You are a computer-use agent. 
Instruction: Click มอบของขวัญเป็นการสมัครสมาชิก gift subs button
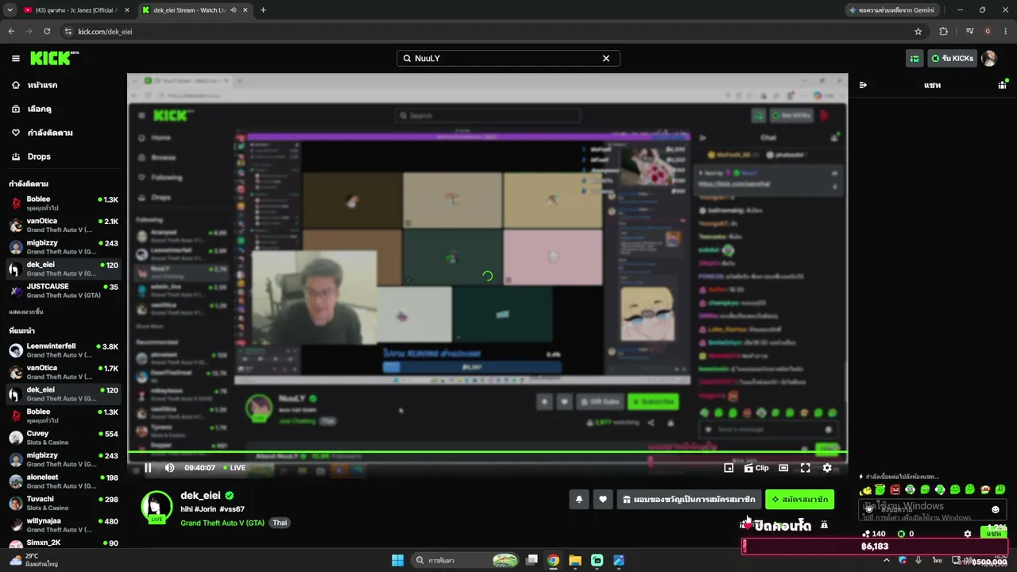point(689,499)
